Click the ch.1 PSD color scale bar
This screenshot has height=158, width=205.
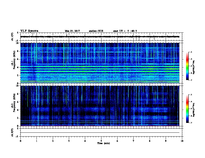187,66
